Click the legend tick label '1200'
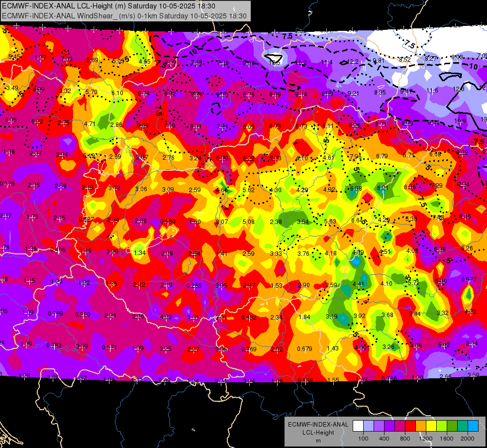This screenshot has width=487, height=448. tap(426, 439)
